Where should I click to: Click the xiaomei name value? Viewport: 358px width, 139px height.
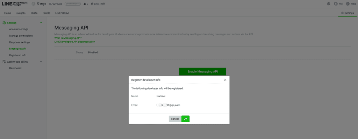point(161,96)
